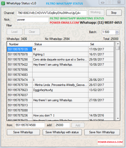Select number 5511957875422
This screenshot has width=126, height=148.
(20, 65)
